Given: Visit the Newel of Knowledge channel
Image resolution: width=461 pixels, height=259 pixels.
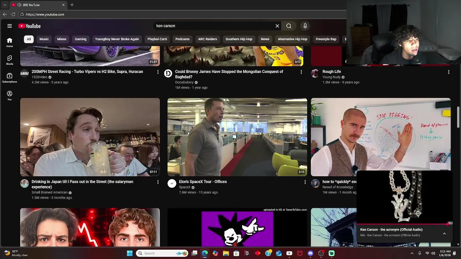Looking at the screenshot, I should click(x=338, y=187).
